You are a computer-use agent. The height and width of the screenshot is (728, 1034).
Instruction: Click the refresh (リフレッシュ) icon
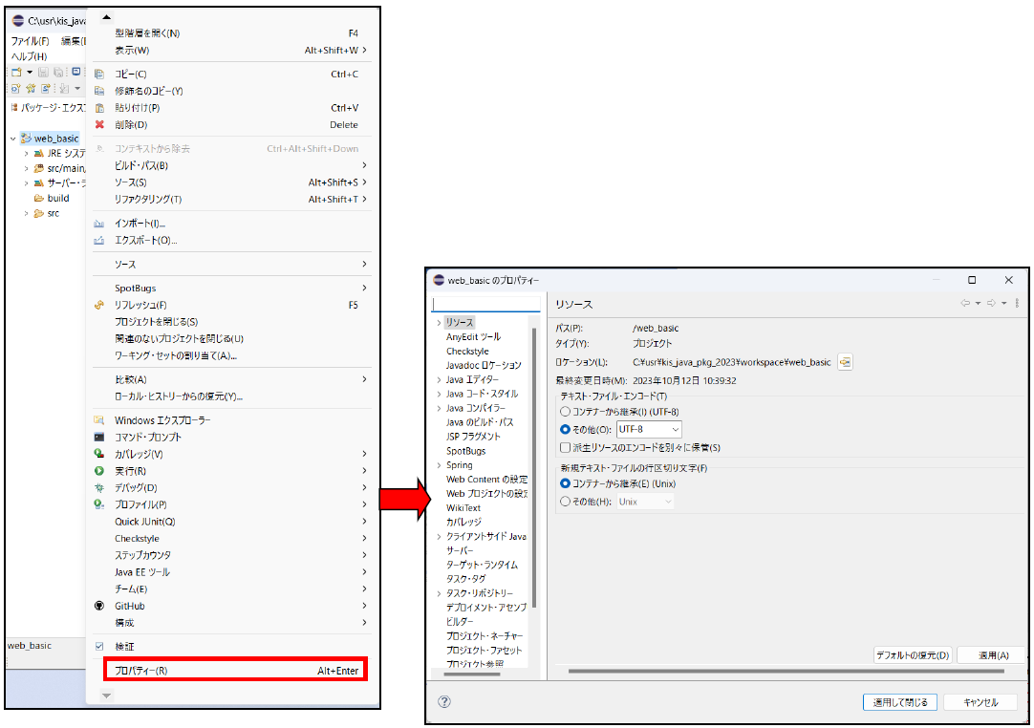point(99,305)
